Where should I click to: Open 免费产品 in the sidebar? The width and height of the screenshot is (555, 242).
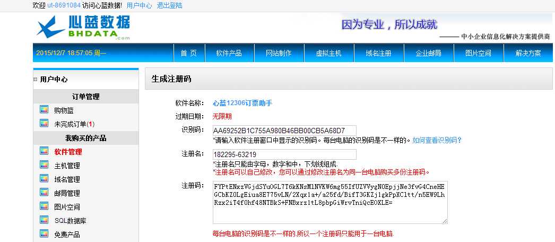pyautogui.click(x=67, y=235)
